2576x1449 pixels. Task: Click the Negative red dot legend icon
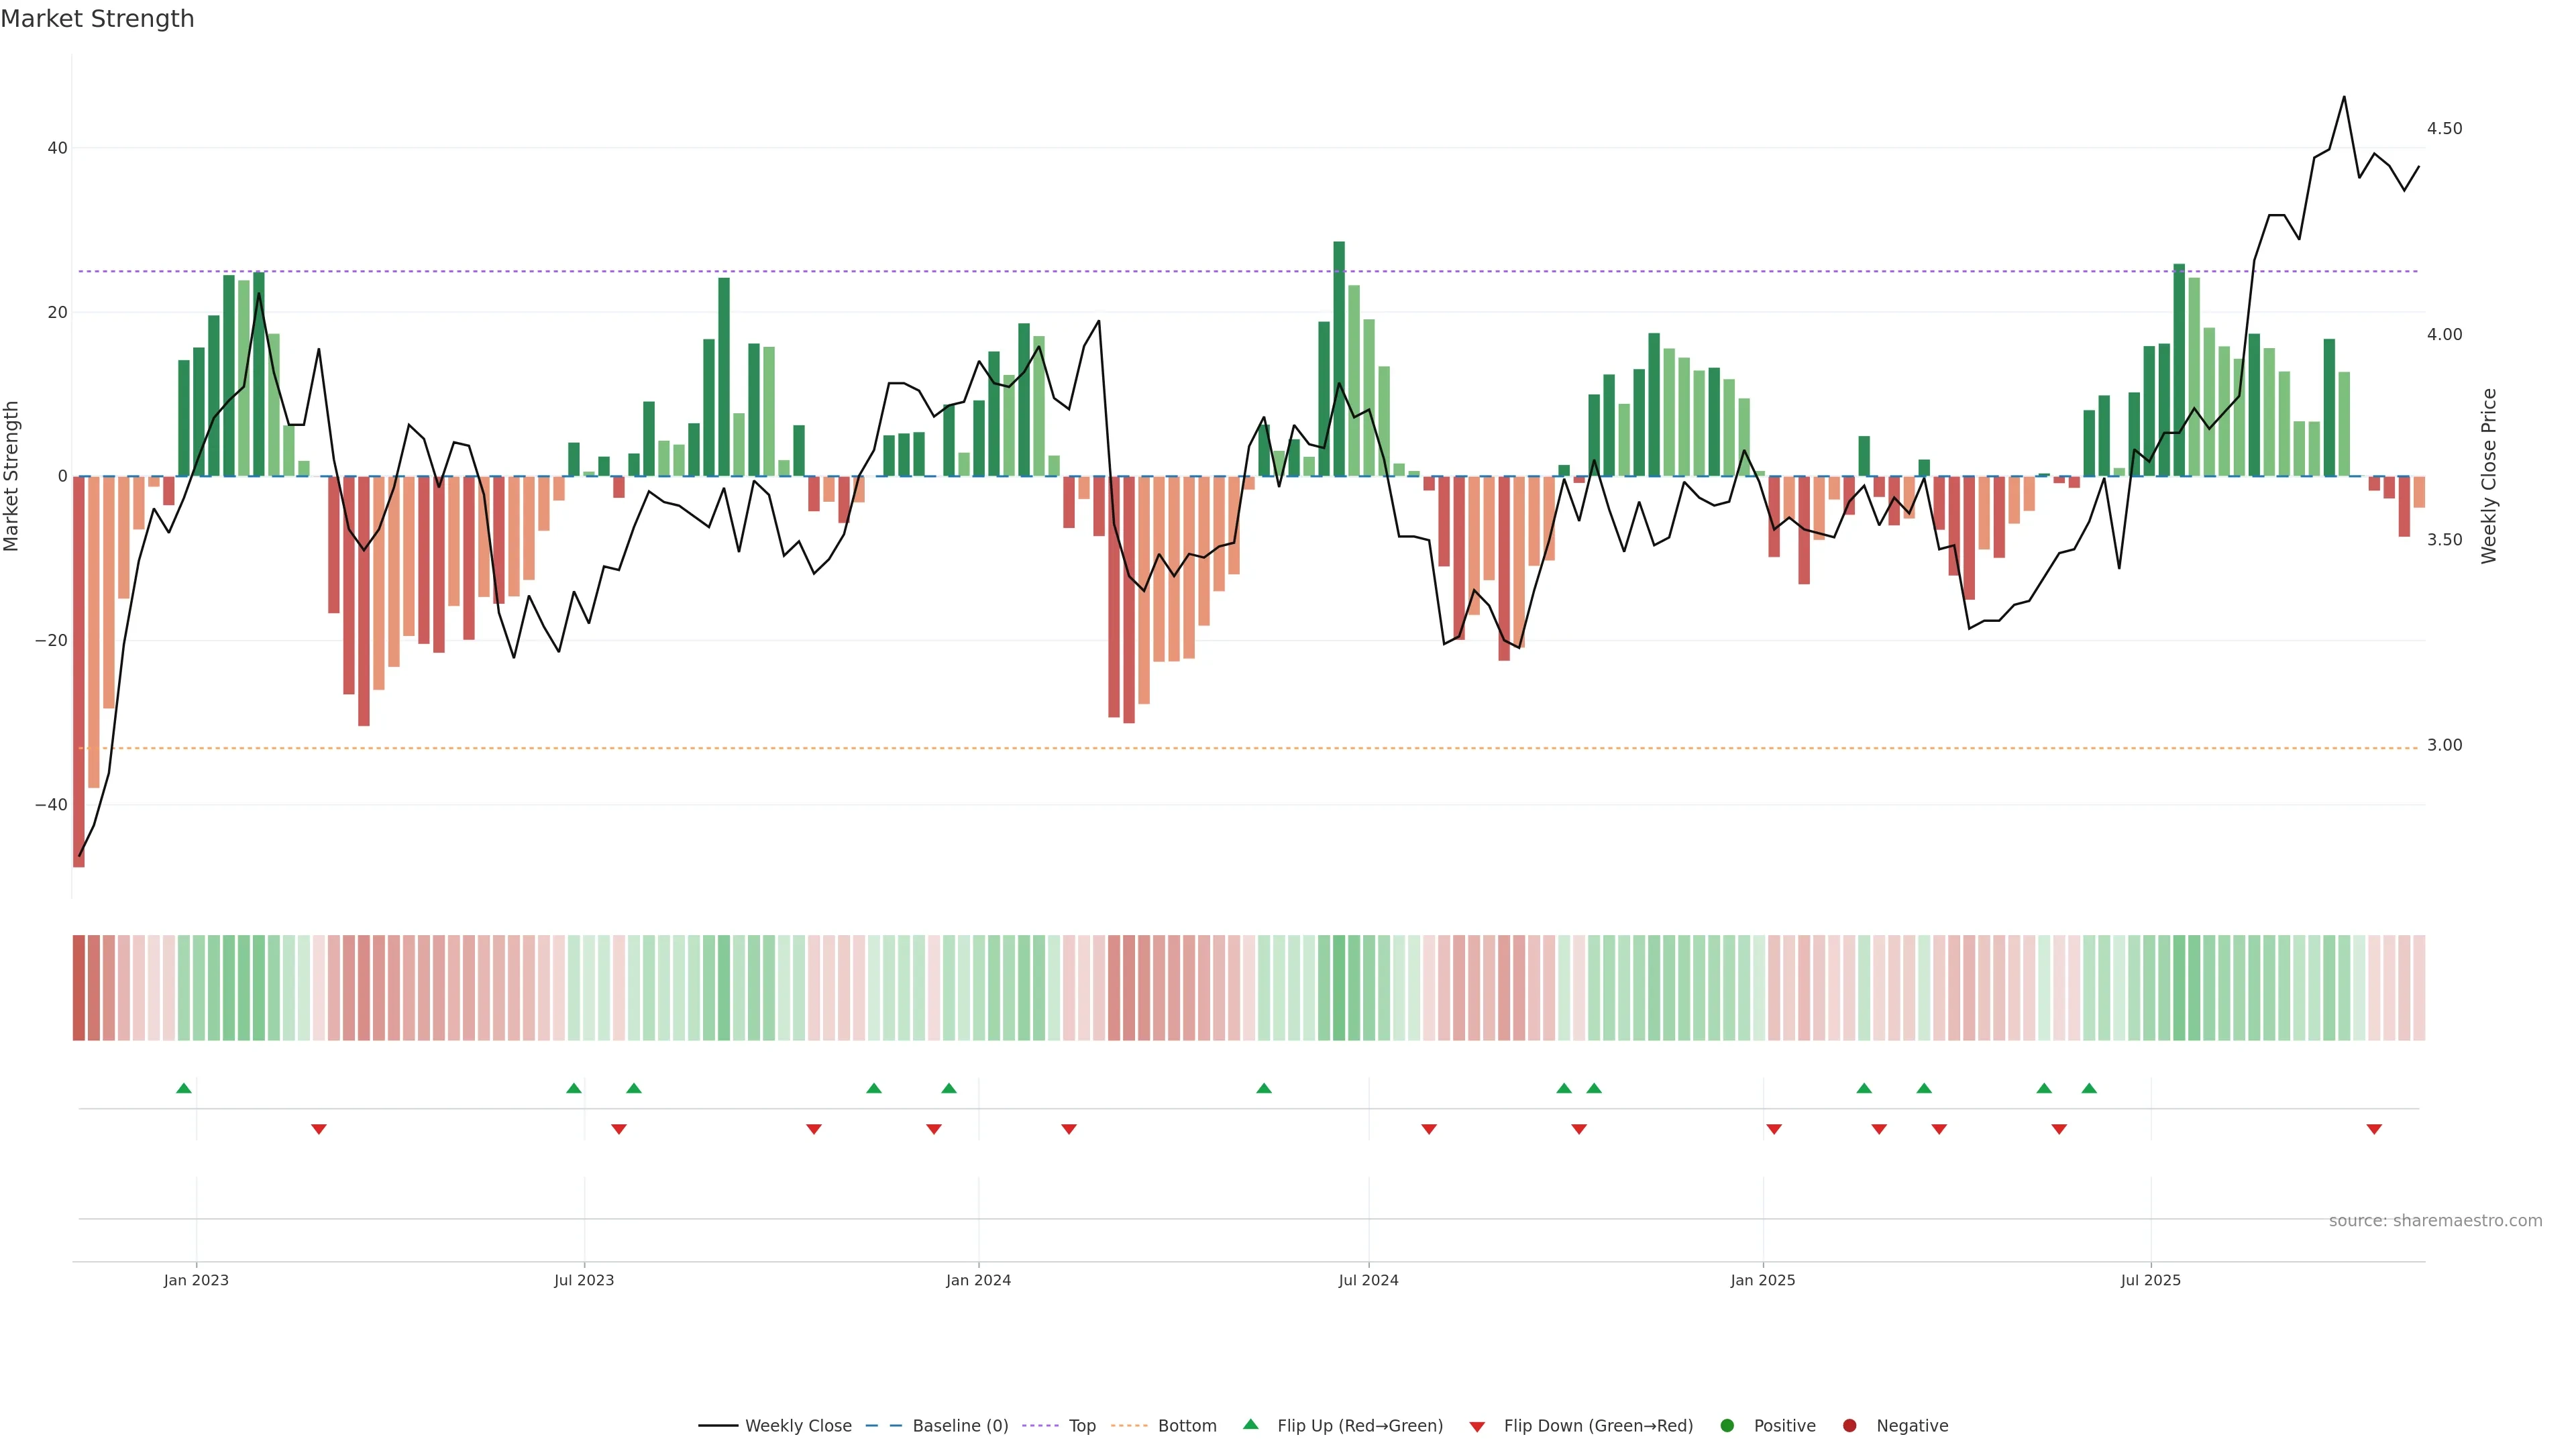pyautogui.click(x=1849, y=1426)
